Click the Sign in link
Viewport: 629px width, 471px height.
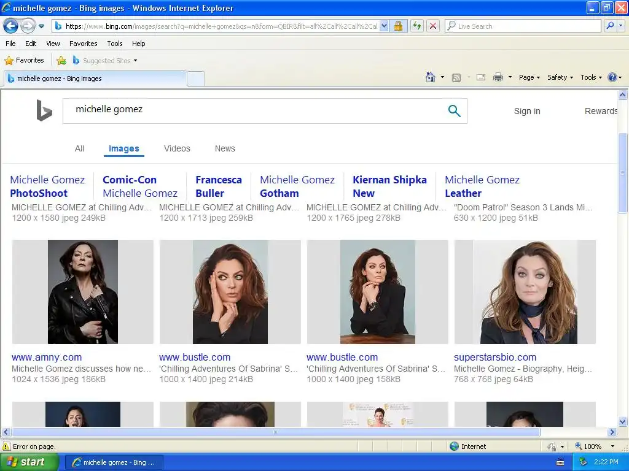[x=527, y=112]
